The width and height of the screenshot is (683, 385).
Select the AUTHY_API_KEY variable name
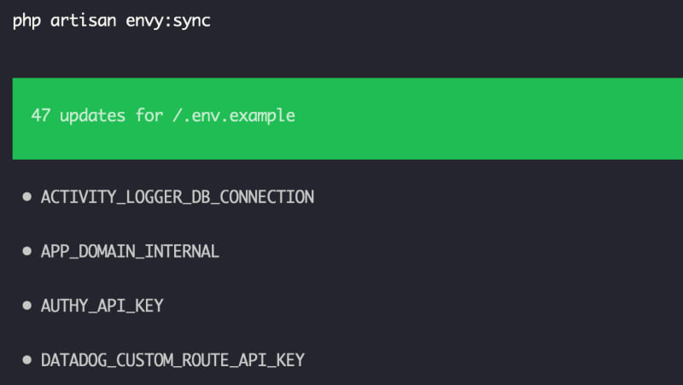pos(102,306)
